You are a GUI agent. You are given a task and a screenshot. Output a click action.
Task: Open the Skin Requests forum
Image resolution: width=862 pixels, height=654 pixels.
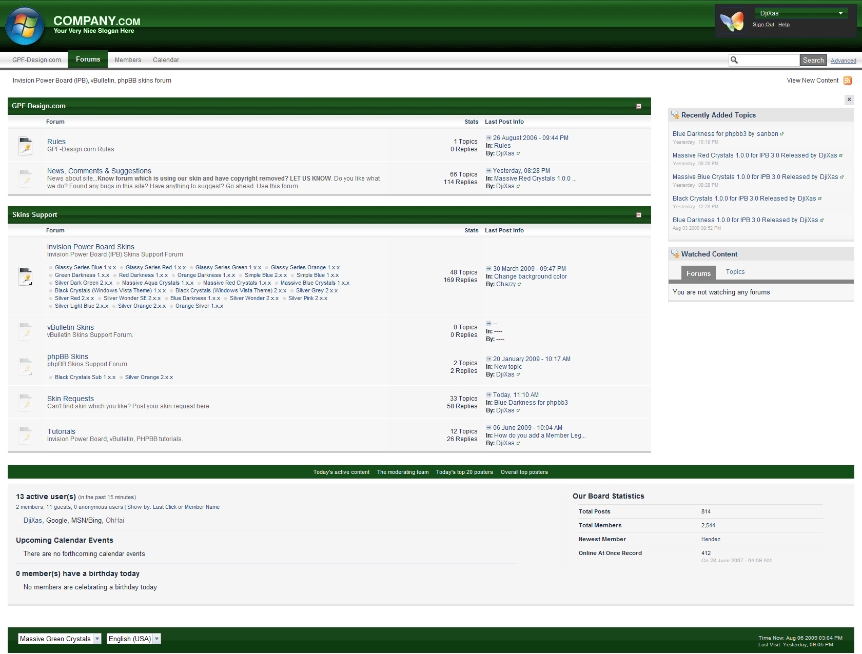coord(70,399)
